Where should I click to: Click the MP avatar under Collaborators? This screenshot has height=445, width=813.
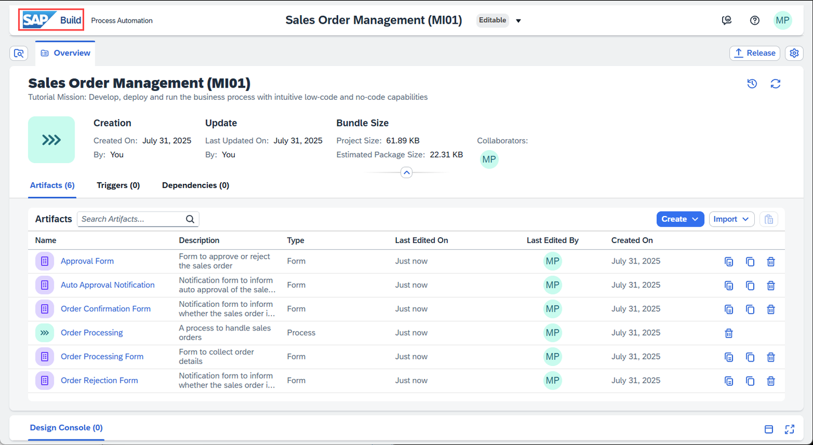coord(489,160)
